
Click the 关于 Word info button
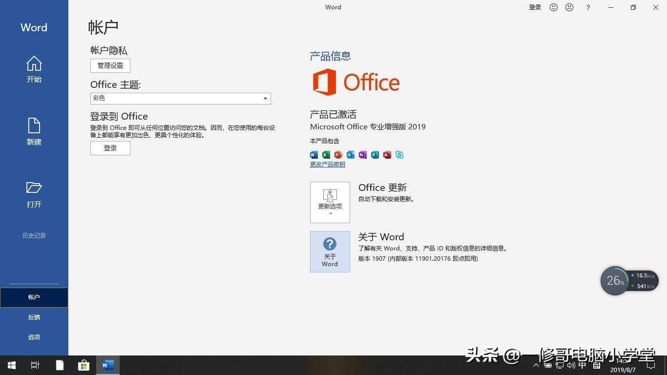click(x=330, y=251)
